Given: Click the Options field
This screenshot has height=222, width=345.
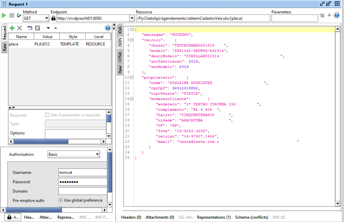Looking at the screenshot, I should (76, 134).
